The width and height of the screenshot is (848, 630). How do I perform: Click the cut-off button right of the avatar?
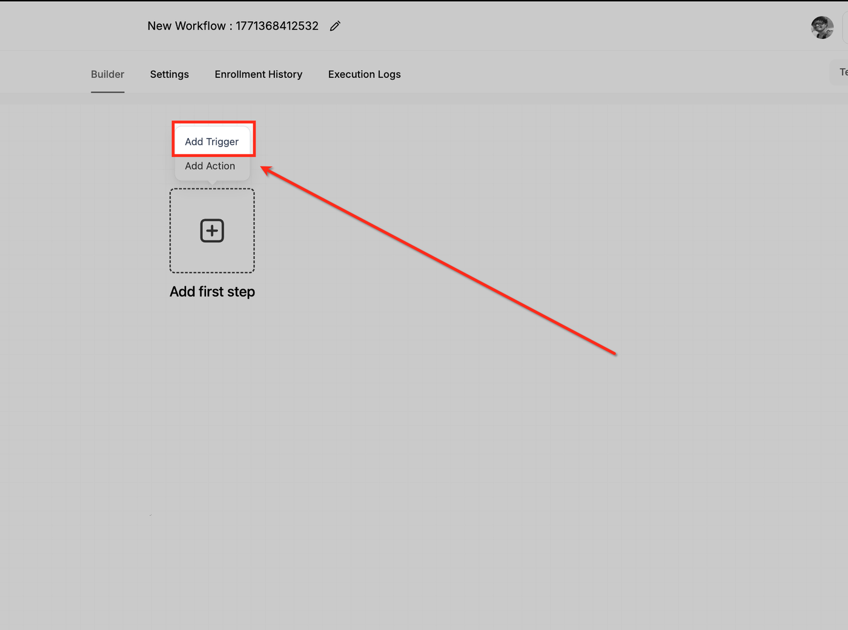pos(845,27)
